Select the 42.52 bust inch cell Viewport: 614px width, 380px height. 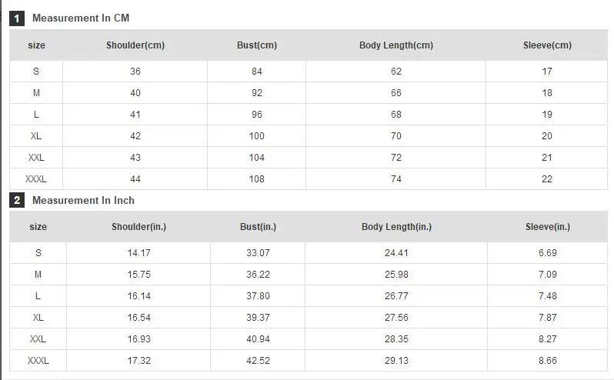coord(258,361)
